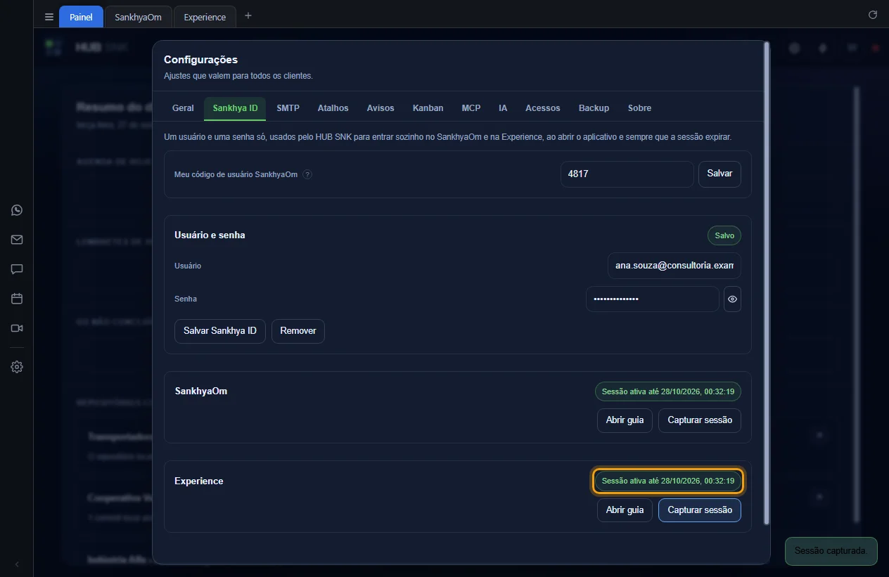The height and width of the screenshot is (577, 889).
Task: Open the Sobre settings tab
Action: pos(639,108)
